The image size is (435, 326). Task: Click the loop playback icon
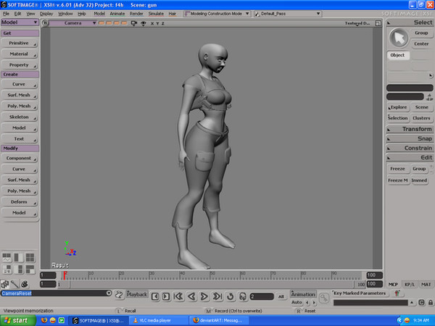[x=231, y=296]
